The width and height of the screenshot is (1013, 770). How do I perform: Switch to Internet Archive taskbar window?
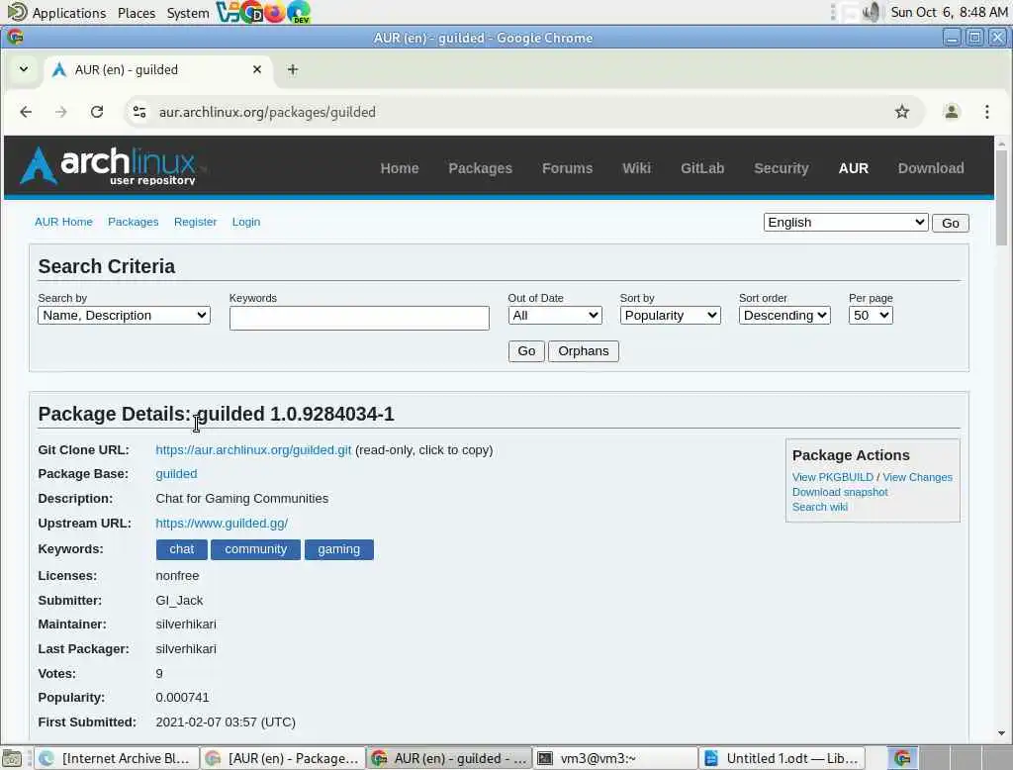117,758
